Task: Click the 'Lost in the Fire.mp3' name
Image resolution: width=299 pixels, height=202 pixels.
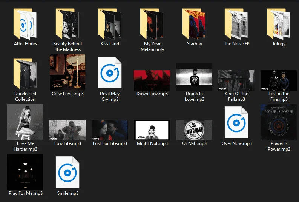Action: click(x=279, y=96)
